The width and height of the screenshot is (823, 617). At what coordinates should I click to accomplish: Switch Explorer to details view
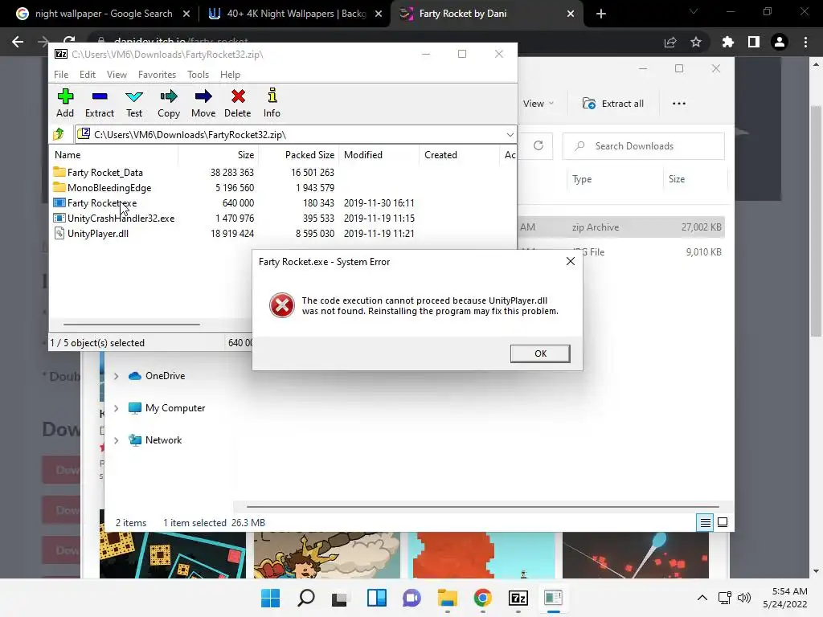click(705, 522)
